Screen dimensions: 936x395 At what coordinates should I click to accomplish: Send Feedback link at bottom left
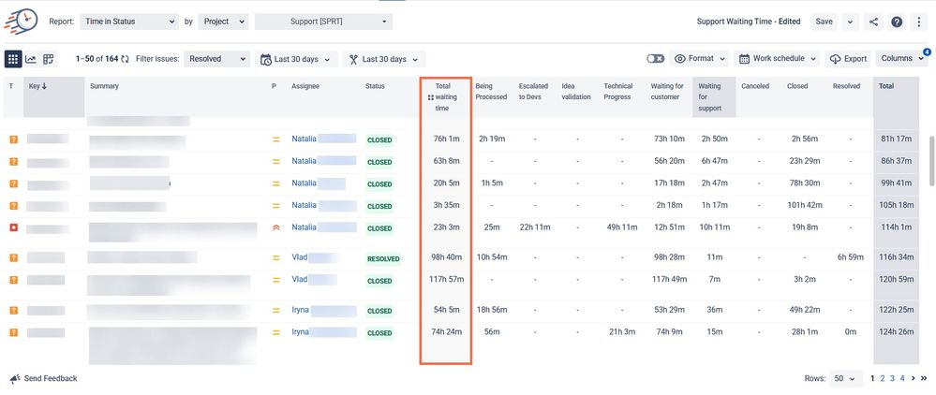[x=44, y=378]
